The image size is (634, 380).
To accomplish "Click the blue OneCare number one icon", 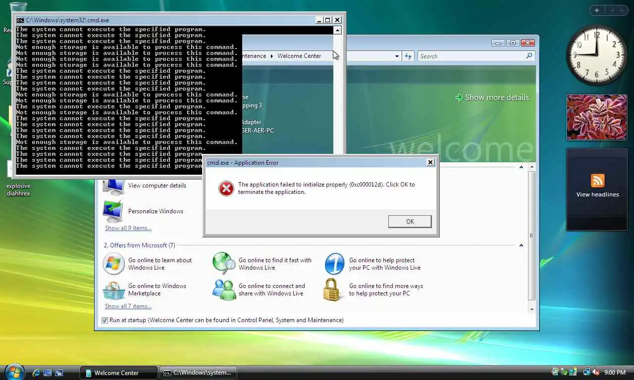I will (x=335, y=264).
